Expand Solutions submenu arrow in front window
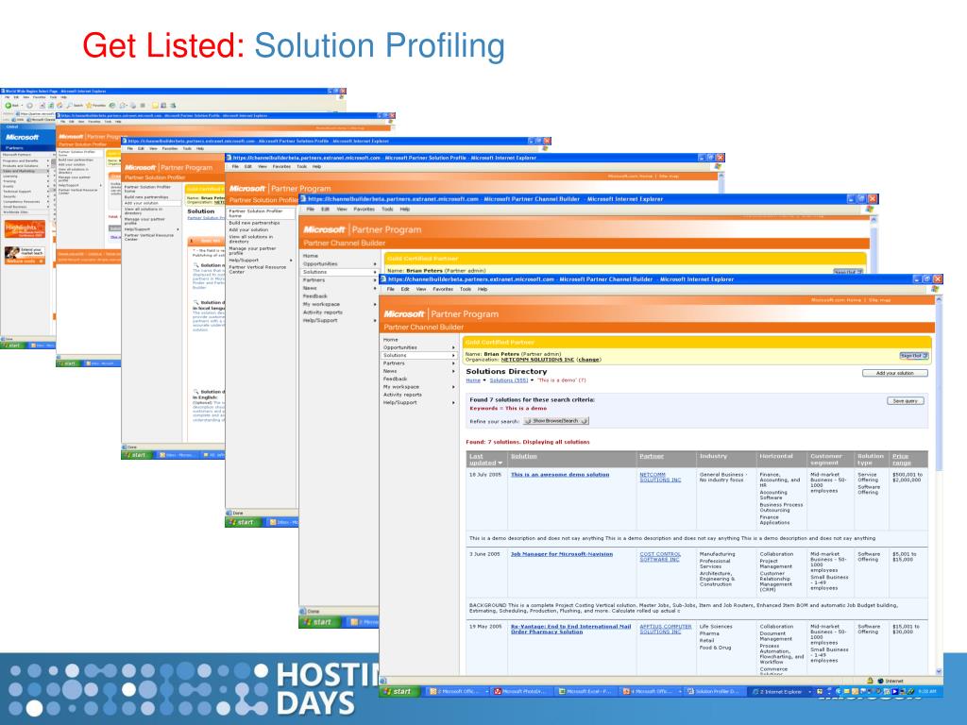Screen dimensions: 967x725 click(453, 356)
